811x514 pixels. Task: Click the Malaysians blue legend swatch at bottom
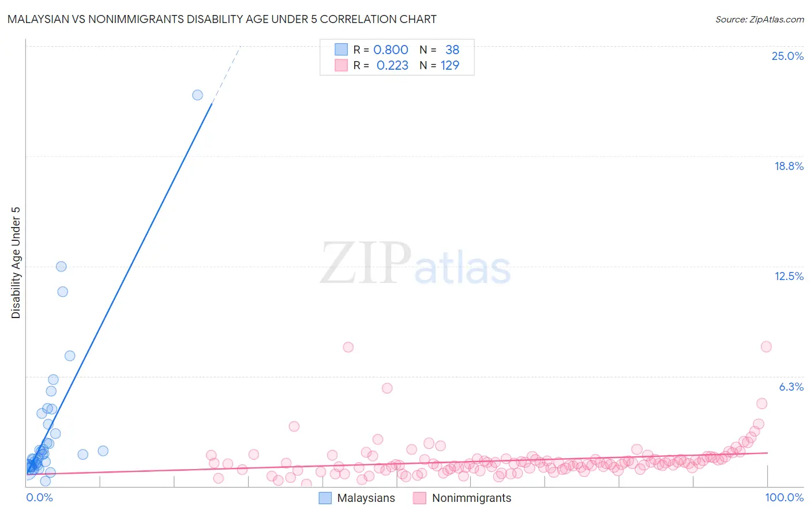pos(325,498)
